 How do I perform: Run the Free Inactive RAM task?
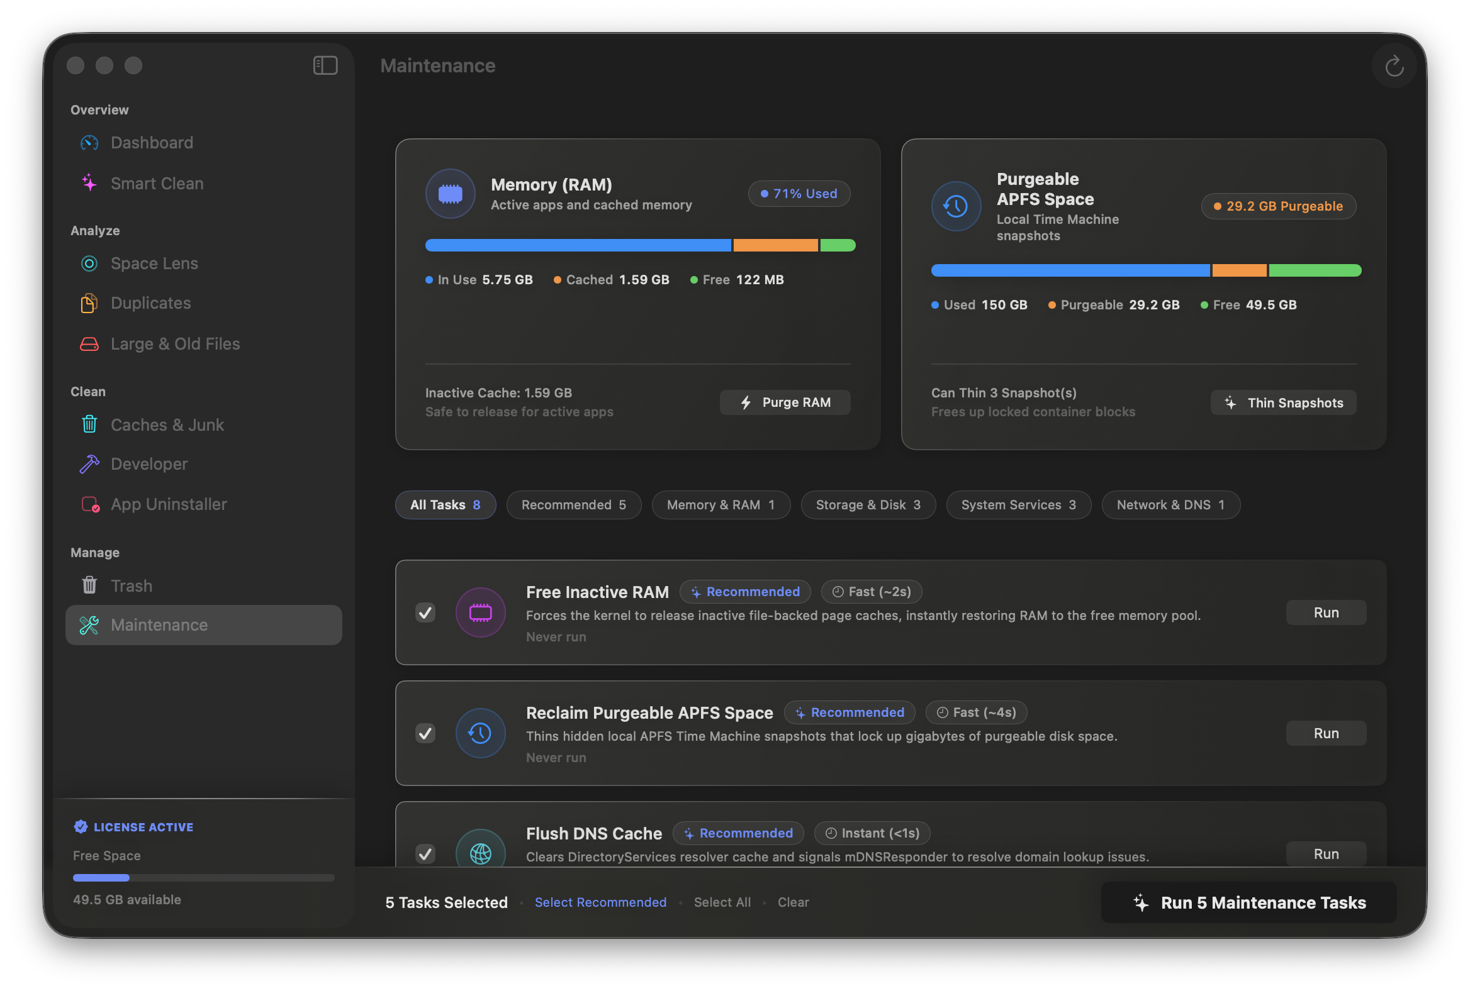pyautogui.click(x=1327, y=612)
